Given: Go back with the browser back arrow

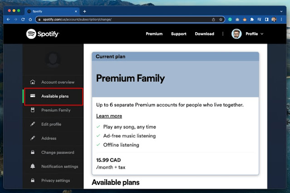Looking at the screenshot, I should [x=8, y=19].
